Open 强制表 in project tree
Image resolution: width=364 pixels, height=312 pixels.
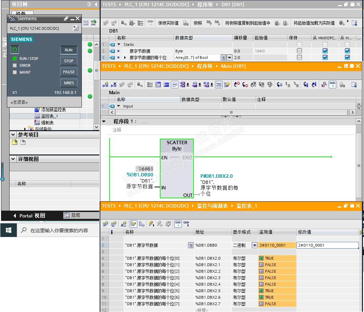[44, 123]
